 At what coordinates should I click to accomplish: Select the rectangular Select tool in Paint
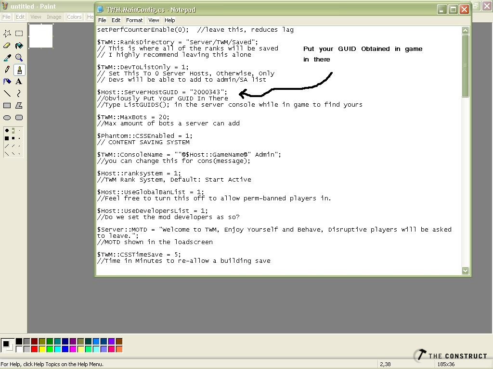[19, 33]
